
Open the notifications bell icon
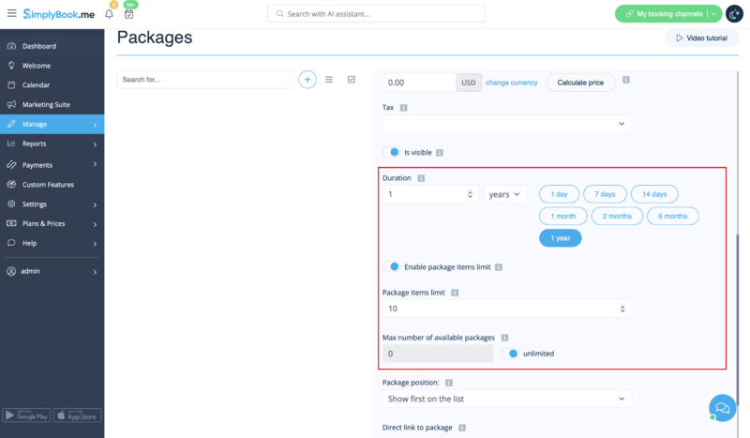tap(109, 14)
